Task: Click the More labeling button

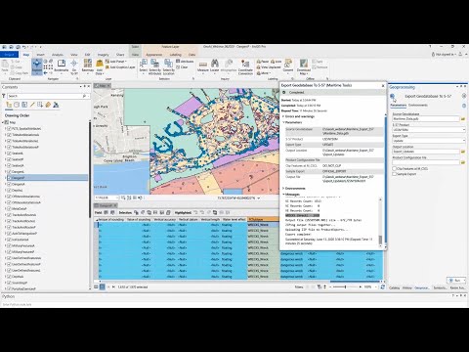Action: (x=263, y=73)
